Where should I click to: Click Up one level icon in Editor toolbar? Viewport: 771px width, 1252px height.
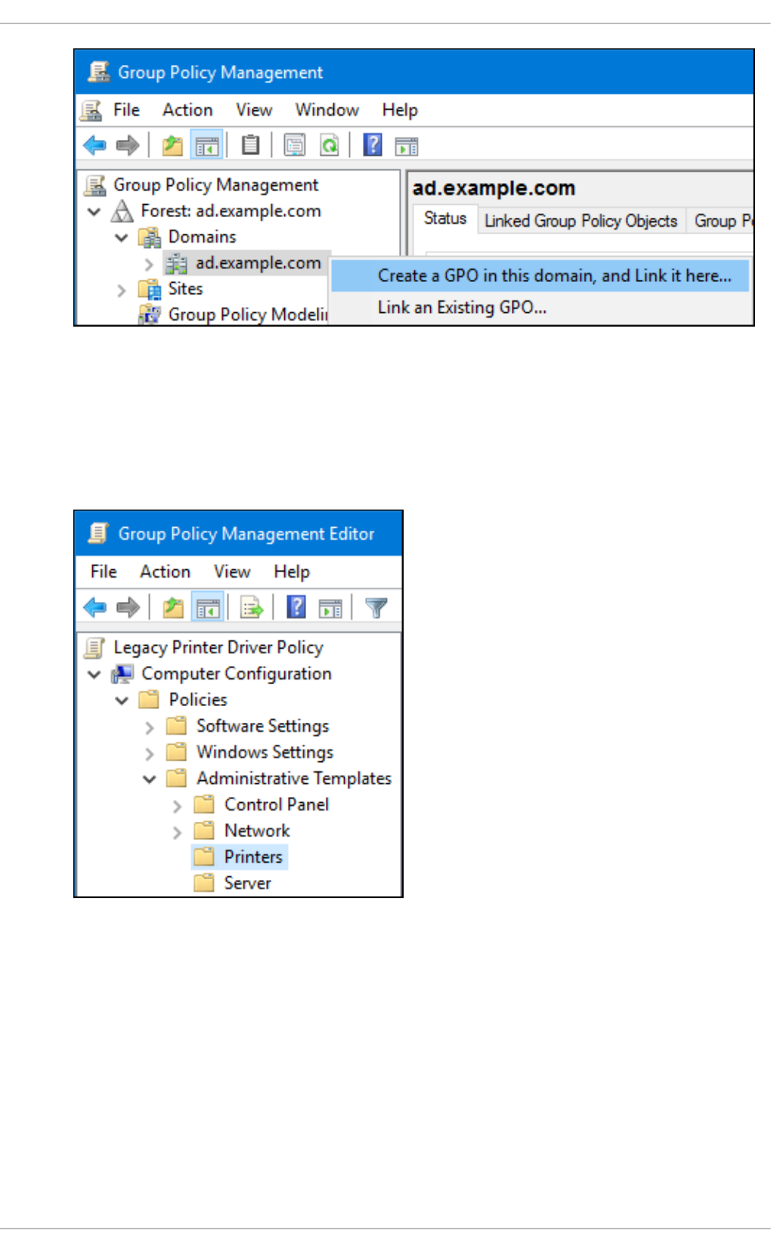click(173, 607)
